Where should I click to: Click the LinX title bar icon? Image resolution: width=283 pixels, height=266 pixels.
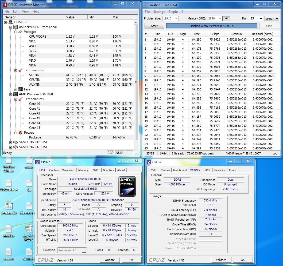[x=145, y=5]
